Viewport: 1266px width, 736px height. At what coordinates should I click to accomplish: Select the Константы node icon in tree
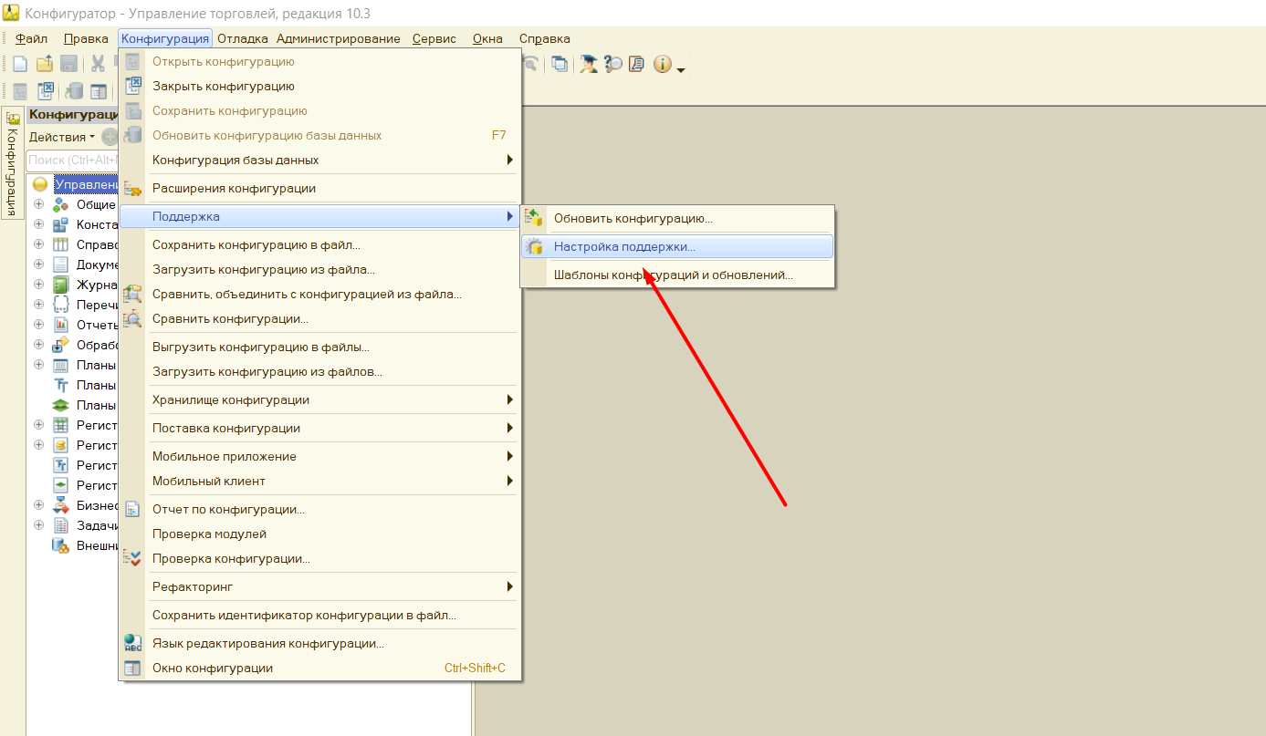[61, 224]
